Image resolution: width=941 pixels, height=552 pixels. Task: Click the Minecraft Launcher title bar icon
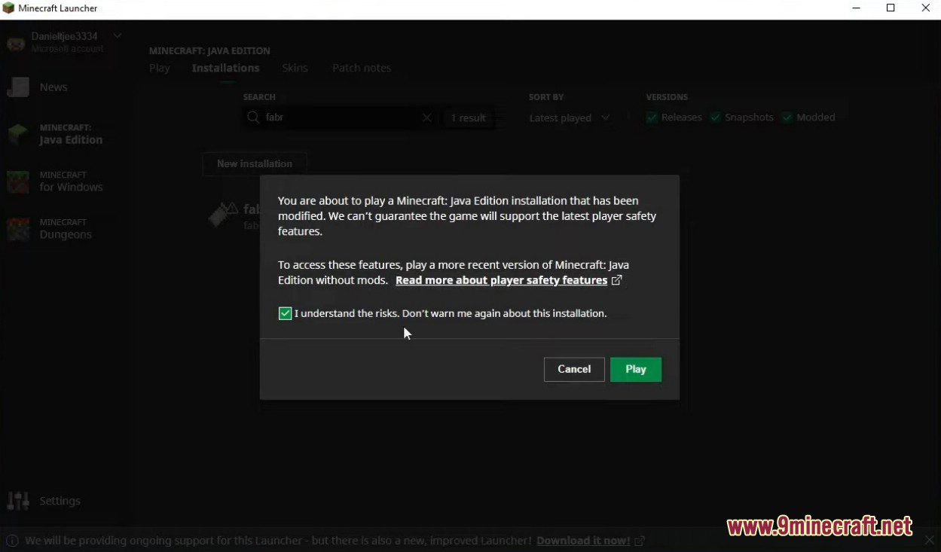click(x=8, y=8)
